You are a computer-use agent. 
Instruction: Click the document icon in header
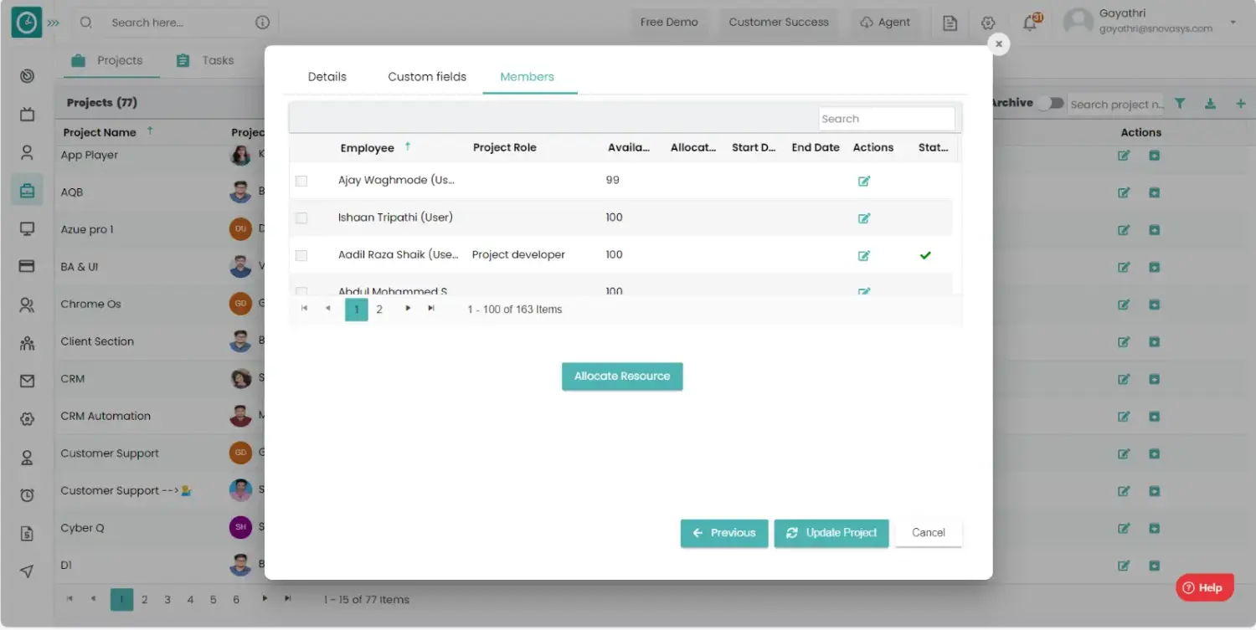click(950, 23)
